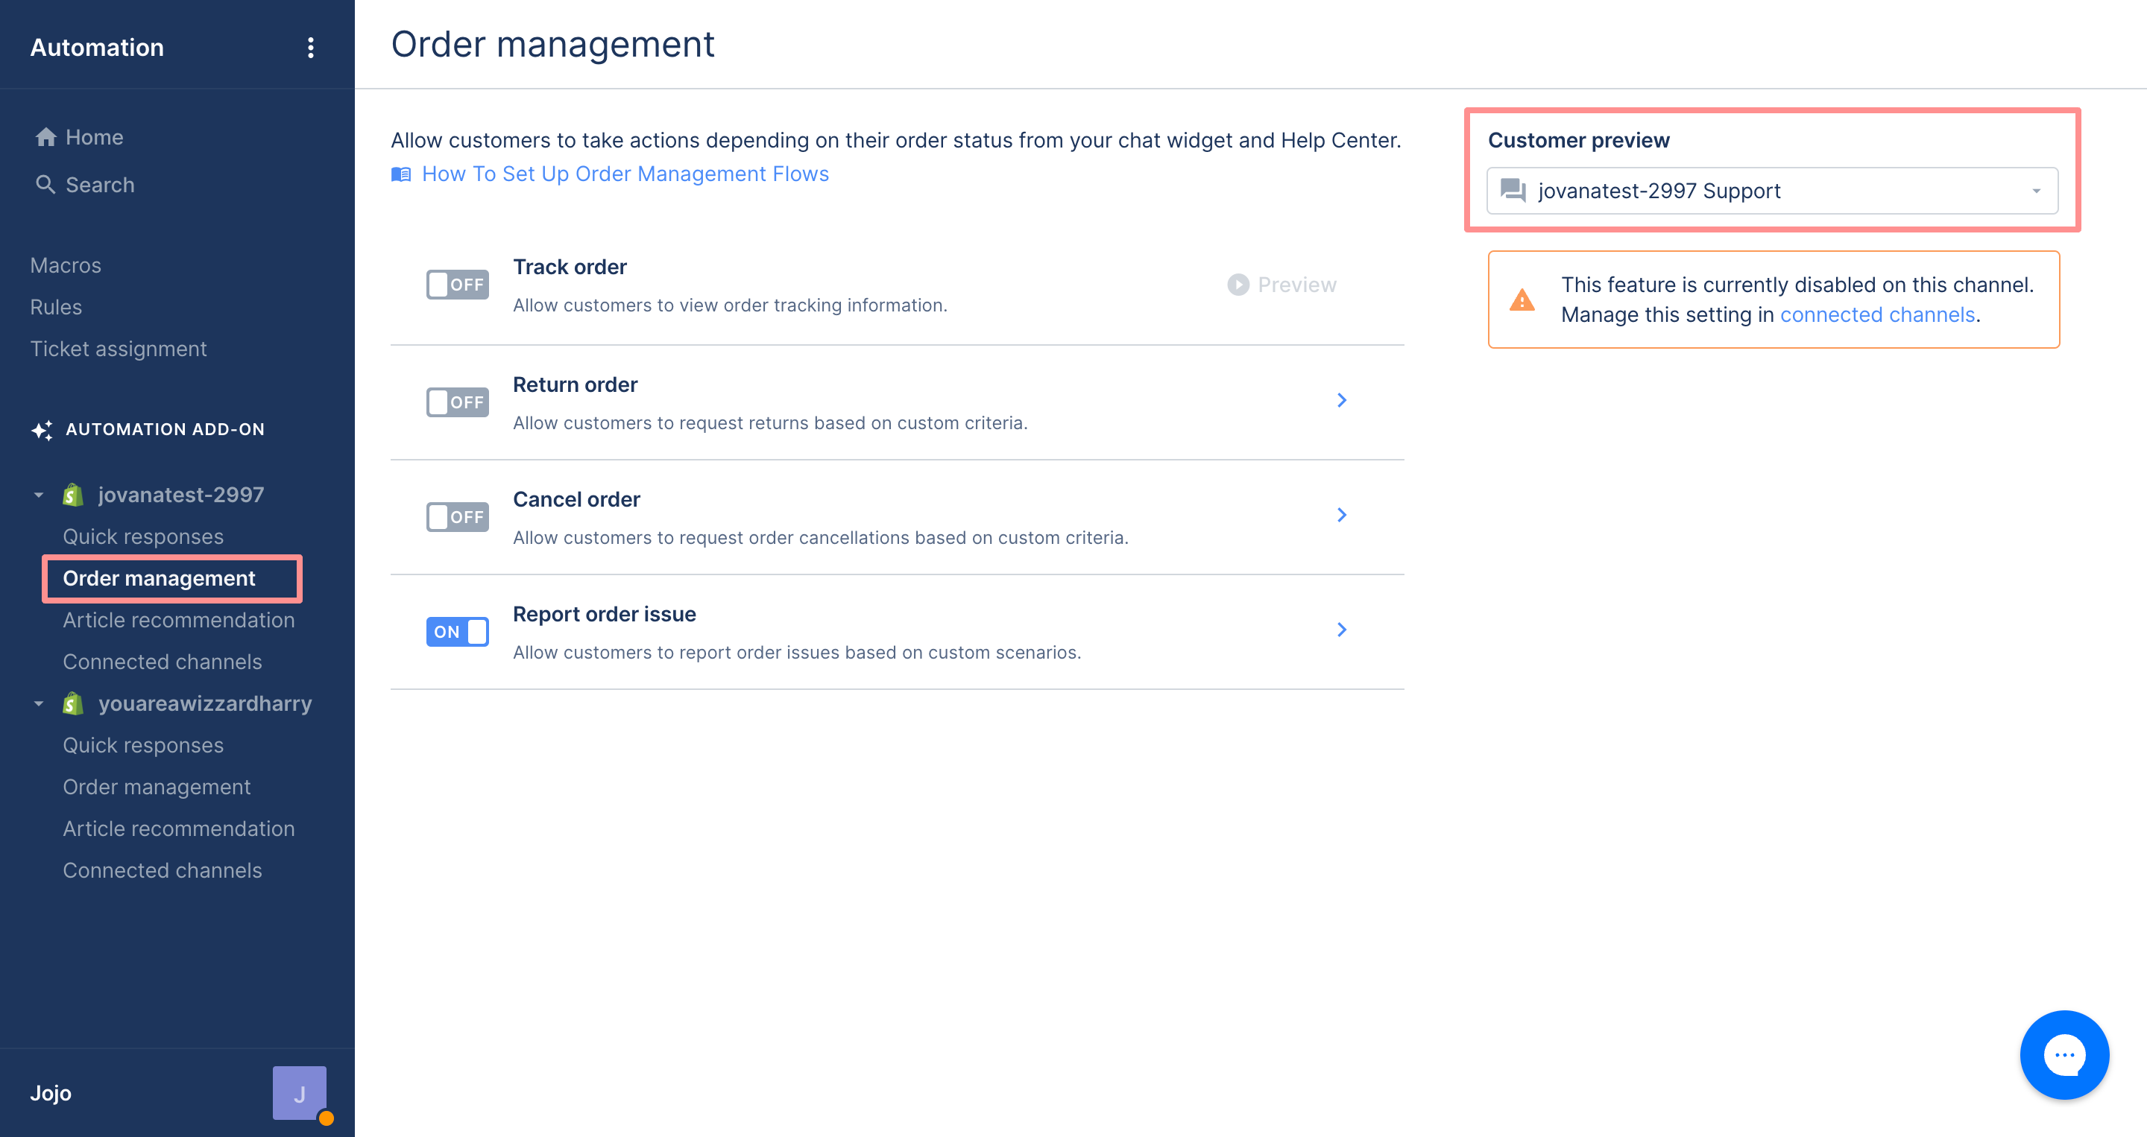This screenshot has width=2147, height=1137.
Task: Open Search in sidebar
Action: (84, 184)
